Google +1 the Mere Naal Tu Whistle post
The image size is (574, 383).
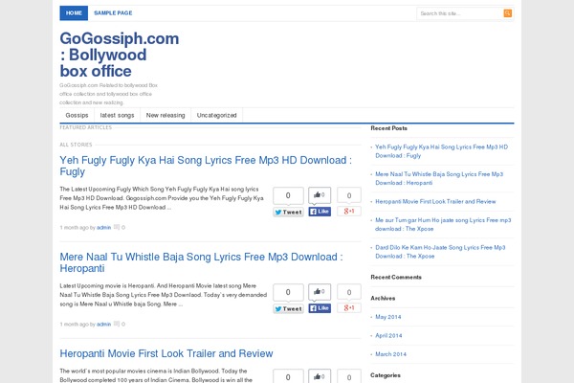tap(349, 308)
